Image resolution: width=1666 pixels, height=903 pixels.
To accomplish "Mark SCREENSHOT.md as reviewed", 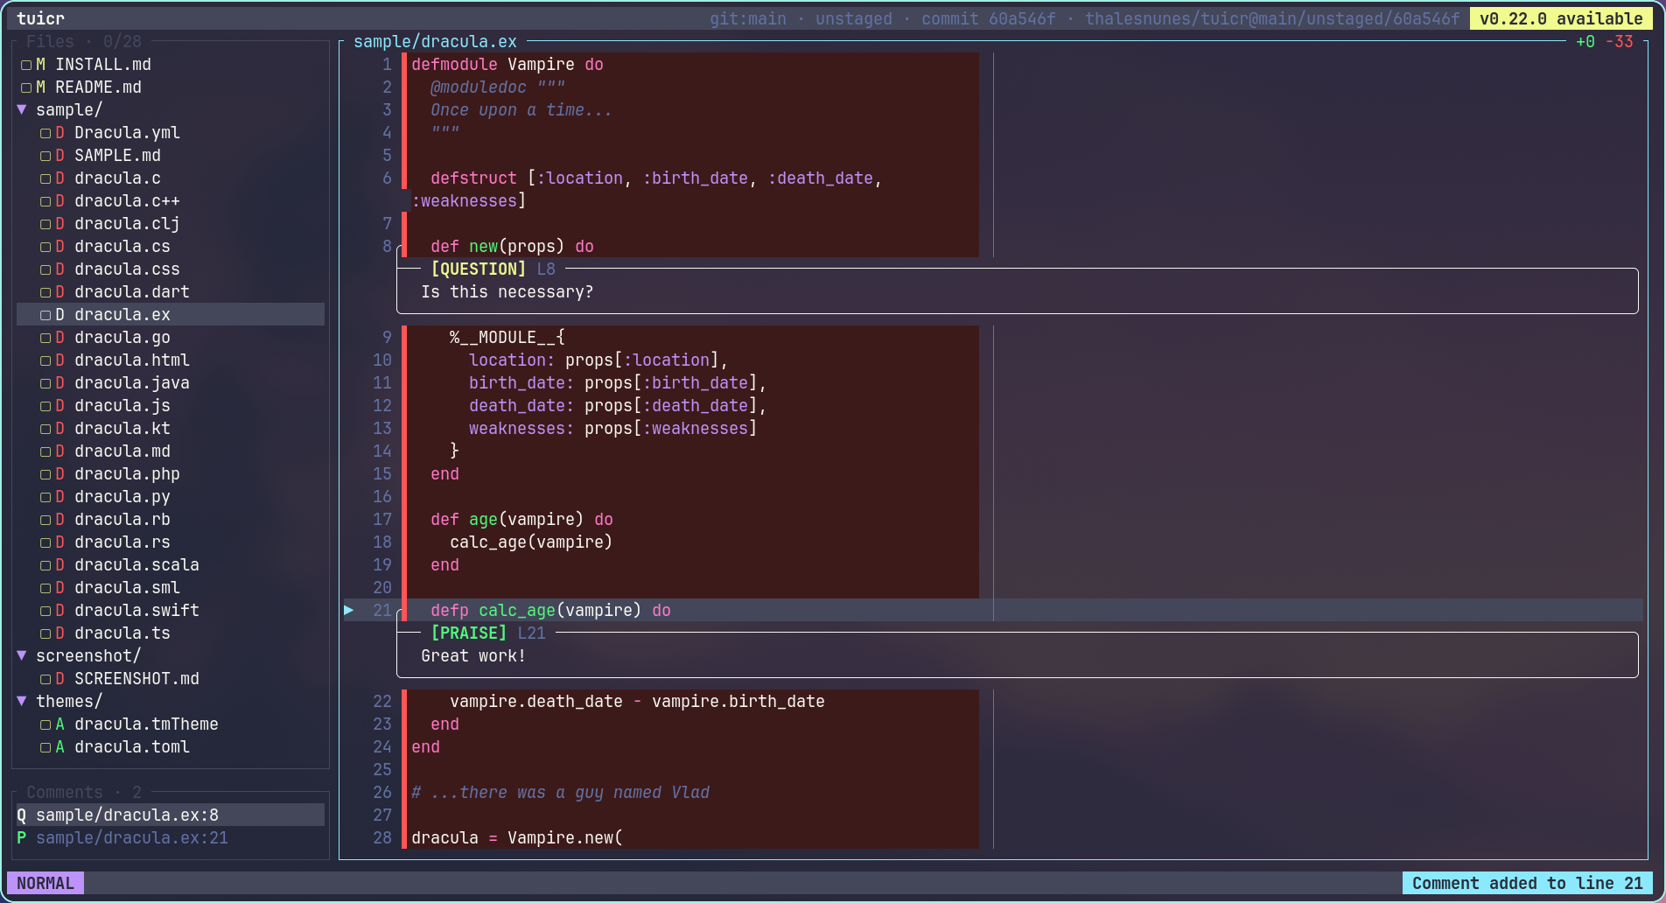I will tap(45, 679).
